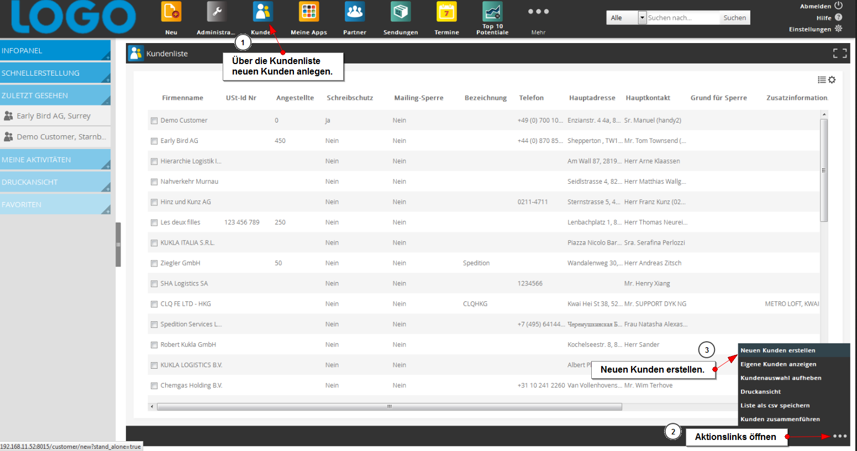The height and width of the screenshot is (451, 857).
Task: Open the Sendungen package icon
Action: pyautogui.click(x=401, y=12)
